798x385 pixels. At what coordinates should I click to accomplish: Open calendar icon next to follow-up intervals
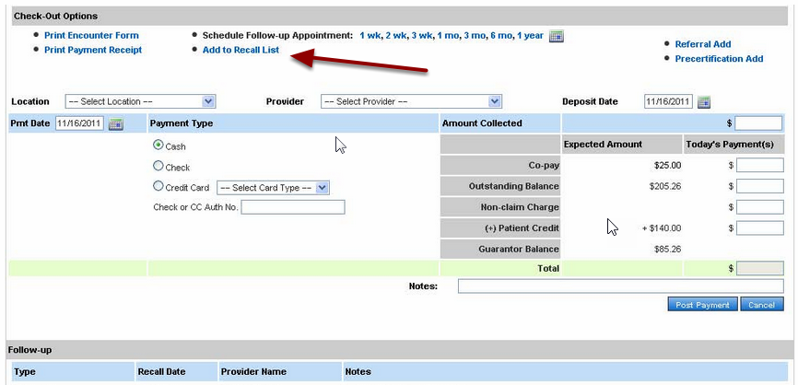pyautogui.click(x=556, y=36)
